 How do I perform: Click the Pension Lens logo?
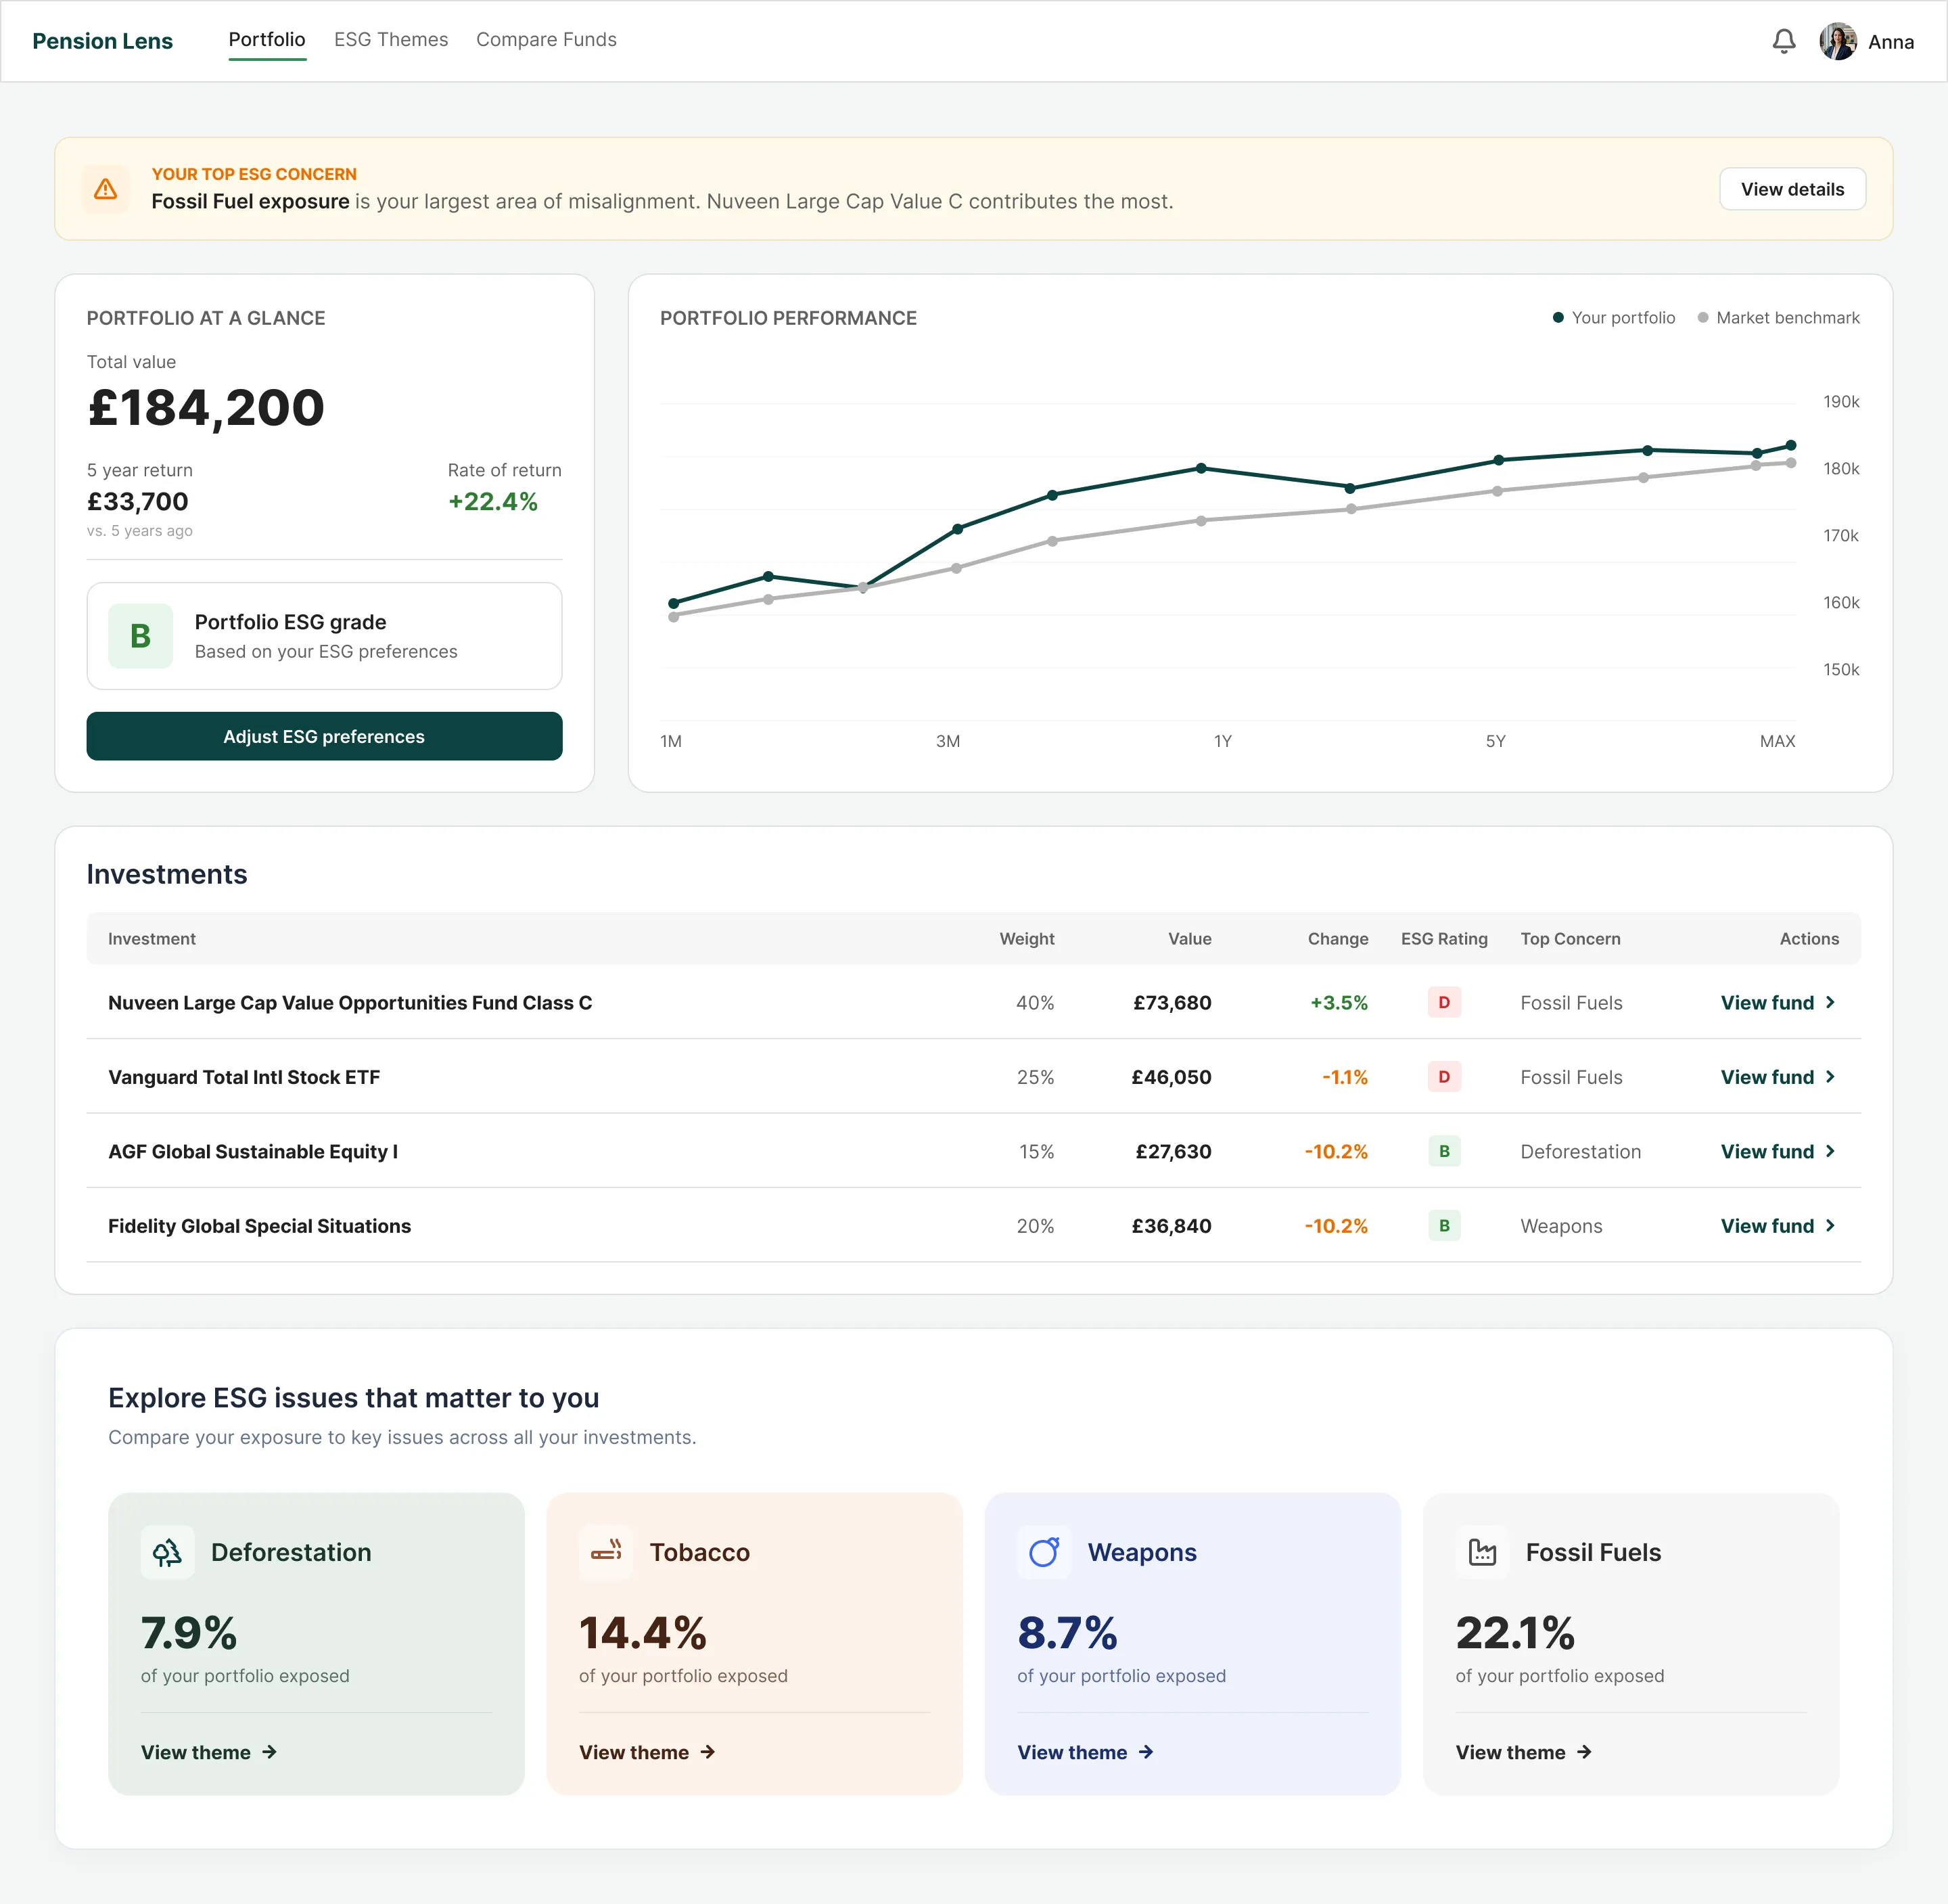[102, 41]
